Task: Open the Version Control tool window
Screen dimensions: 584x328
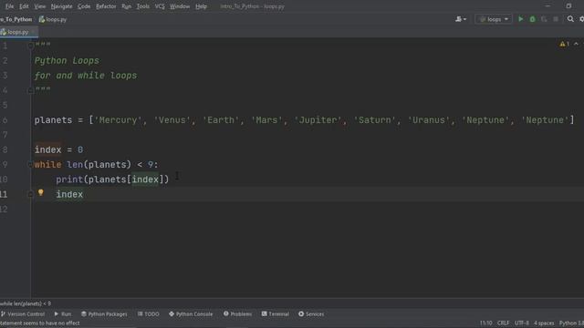Action: tap(23, 313)
